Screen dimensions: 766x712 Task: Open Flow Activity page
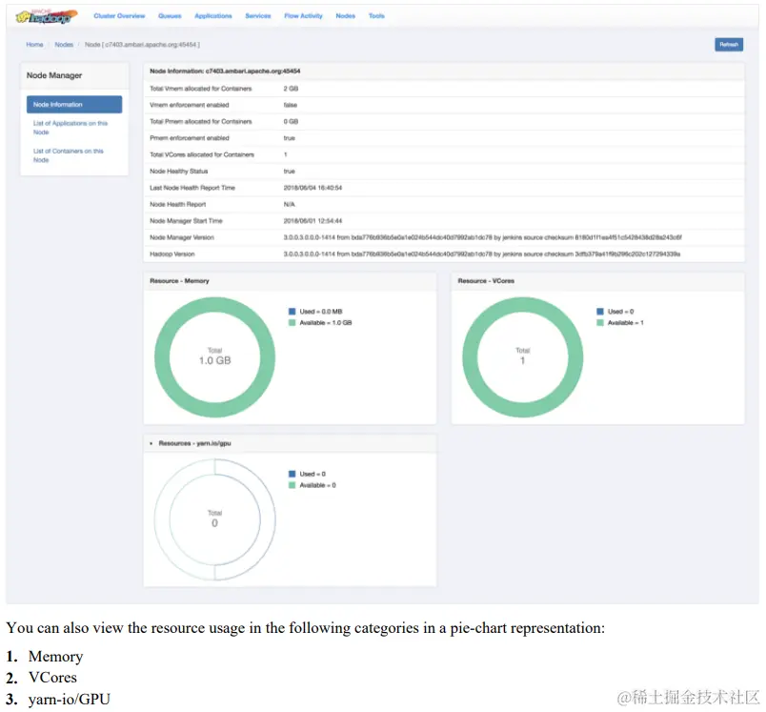(303, 16)
